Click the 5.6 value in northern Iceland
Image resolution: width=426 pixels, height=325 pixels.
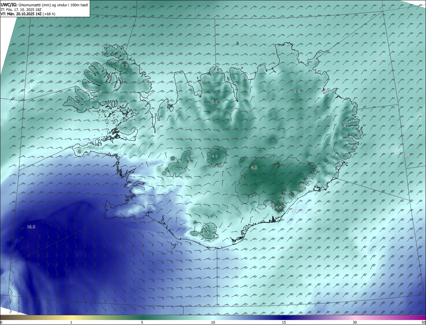tap(215, 102)
